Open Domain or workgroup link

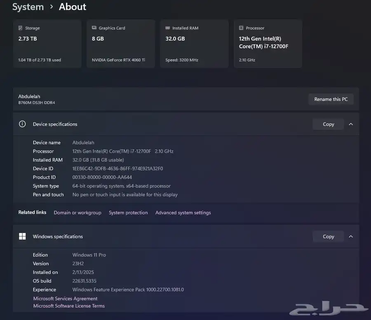pos(77,213)
